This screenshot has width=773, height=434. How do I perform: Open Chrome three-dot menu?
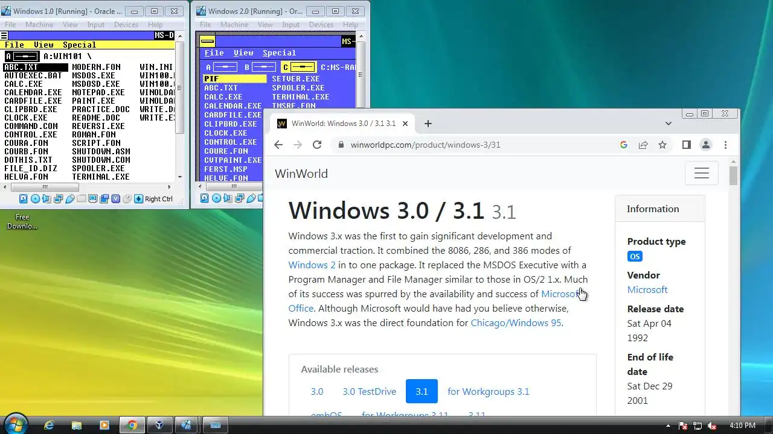click(725, 145)
